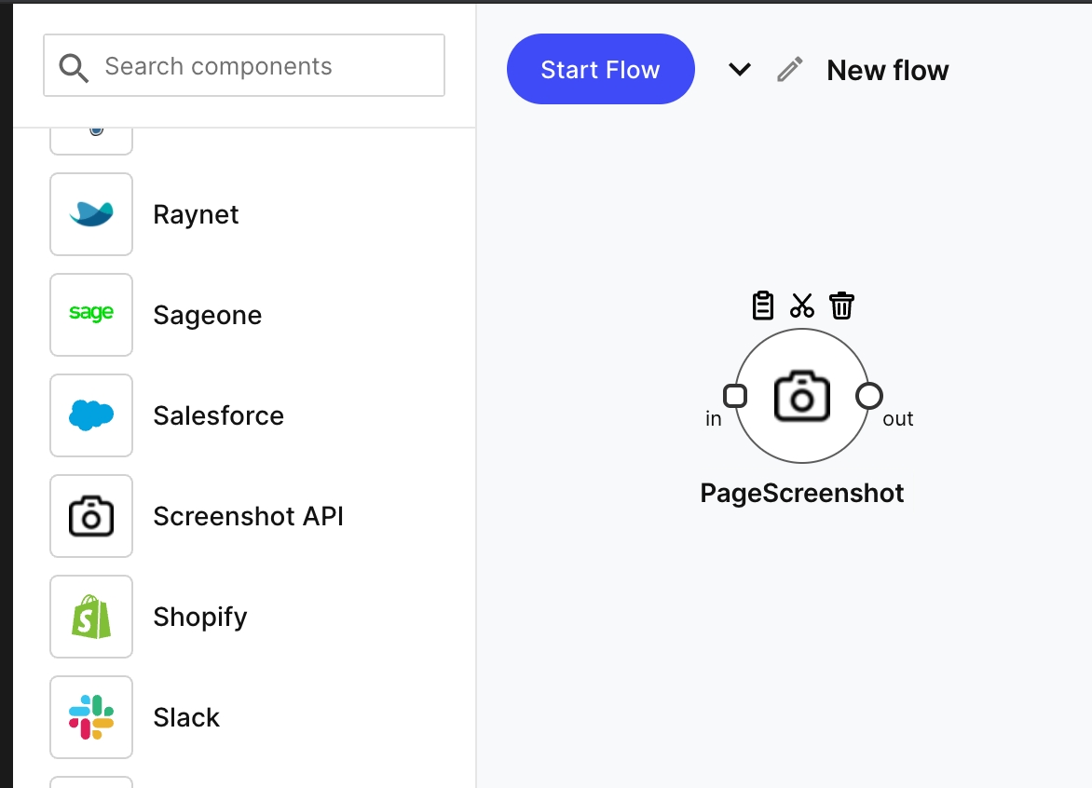Click the PageScreenshot node's output port
This screenshot has height=788, width=1092.
(869, 396)
